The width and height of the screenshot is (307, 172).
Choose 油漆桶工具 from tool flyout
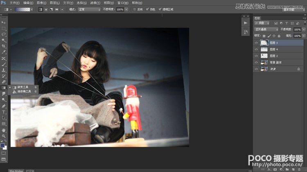coord(23,91)
